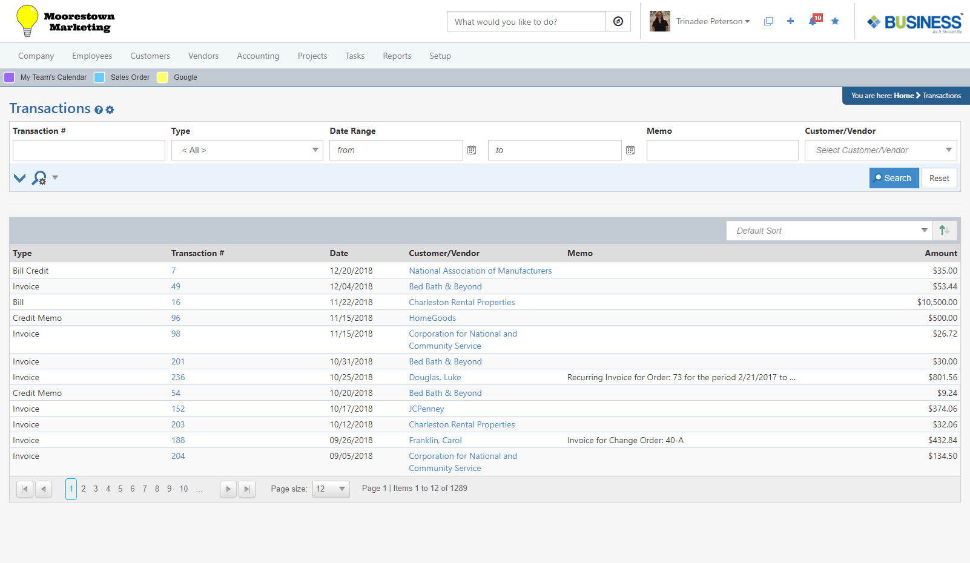Open transaction number 204 link
The height and width of the screenshot is (563, 970).
click(x=178, y=456)
